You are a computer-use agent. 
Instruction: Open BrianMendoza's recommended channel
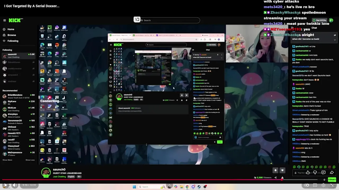(19, 96)
